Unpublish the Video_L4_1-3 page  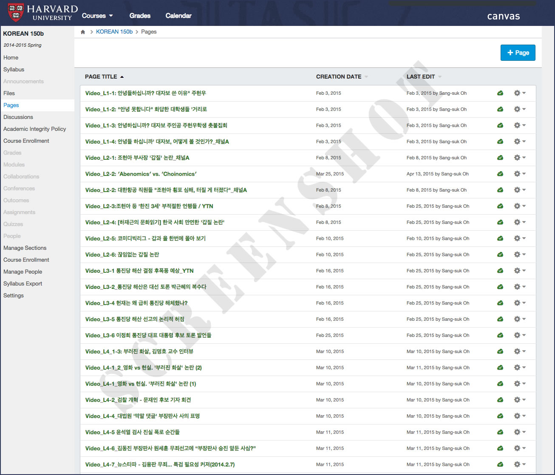point(500,351)
